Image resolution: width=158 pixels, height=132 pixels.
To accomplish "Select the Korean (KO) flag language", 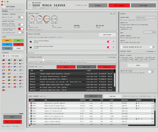I will click(x=20, y=74).
